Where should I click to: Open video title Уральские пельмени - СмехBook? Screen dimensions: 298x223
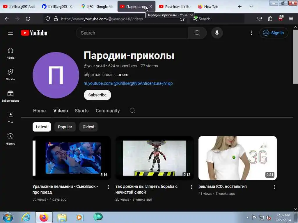[65, 189]
